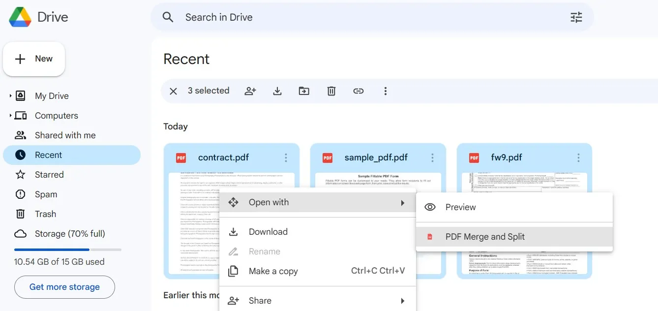Select Preview from Open with submenu
The image size is (658, 311).
point(460,207)
